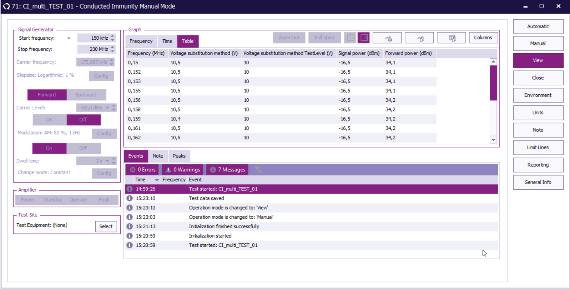The width and height of the screenshot is (570, 289).
Task: Switch graph to Time tab
Action: (167, 41)
